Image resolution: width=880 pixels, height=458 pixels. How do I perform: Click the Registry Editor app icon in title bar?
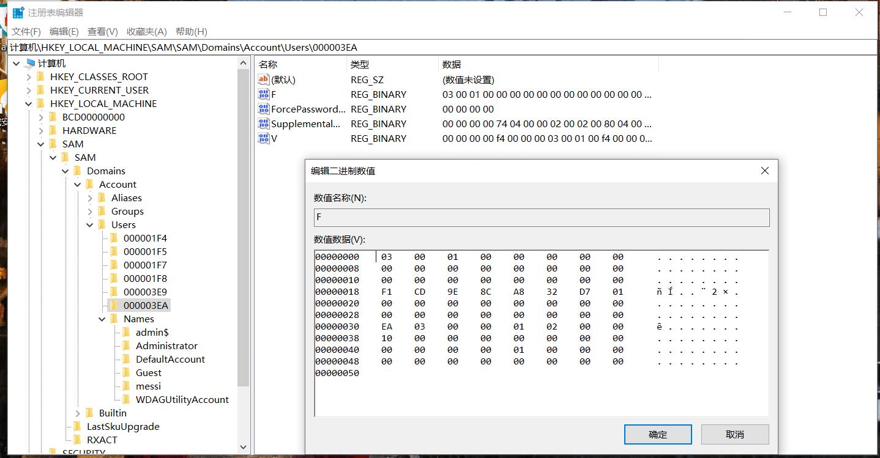pyautogui.click(x=18, y=12)
